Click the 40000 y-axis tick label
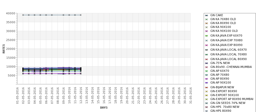This screenshot has width=256, height=112. coord(11,13)
